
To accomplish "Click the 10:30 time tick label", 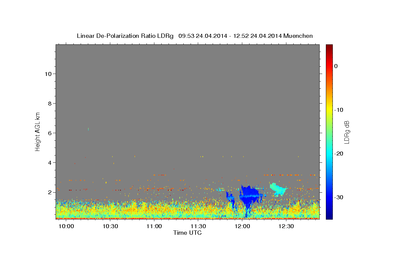I will coord(111,226).
